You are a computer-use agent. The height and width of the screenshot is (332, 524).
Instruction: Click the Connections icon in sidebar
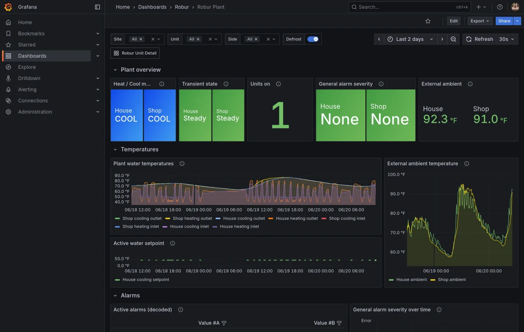[9, 101]
